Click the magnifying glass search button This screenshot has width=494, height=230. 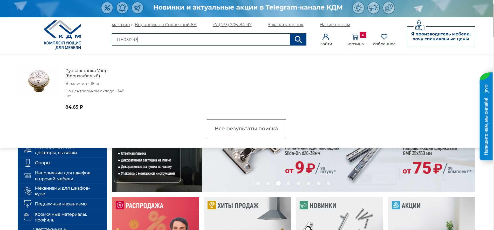tap(298, 40)
